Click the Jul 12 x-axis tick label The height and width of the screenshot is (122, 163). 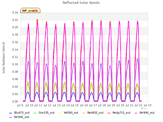[48, 105]
